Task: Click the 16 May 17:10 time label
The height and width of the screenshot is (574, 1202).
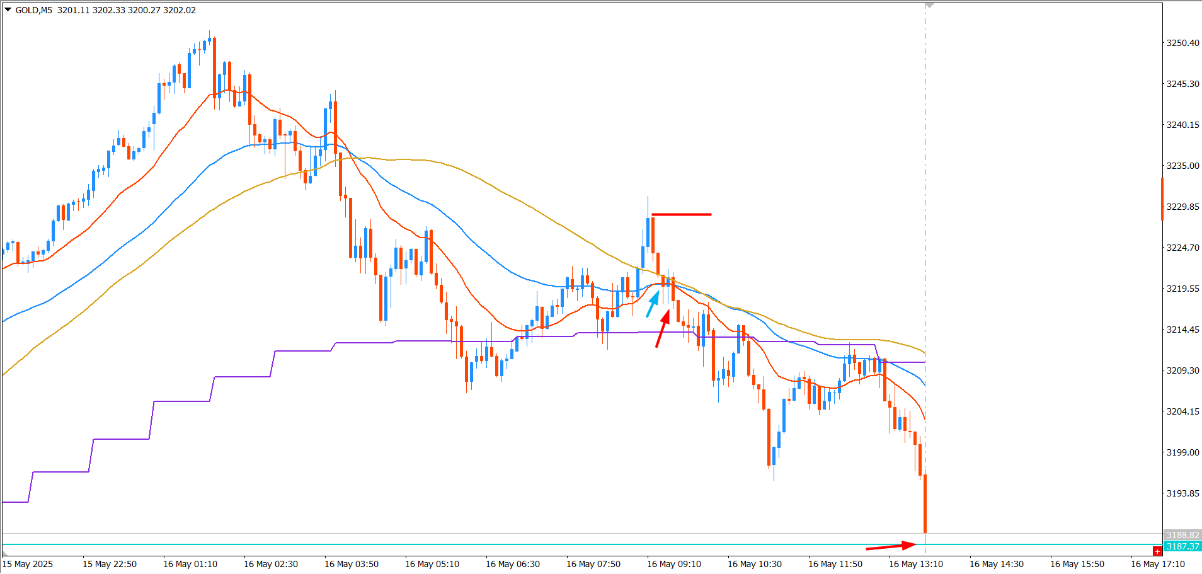Action: [1158, 564]
